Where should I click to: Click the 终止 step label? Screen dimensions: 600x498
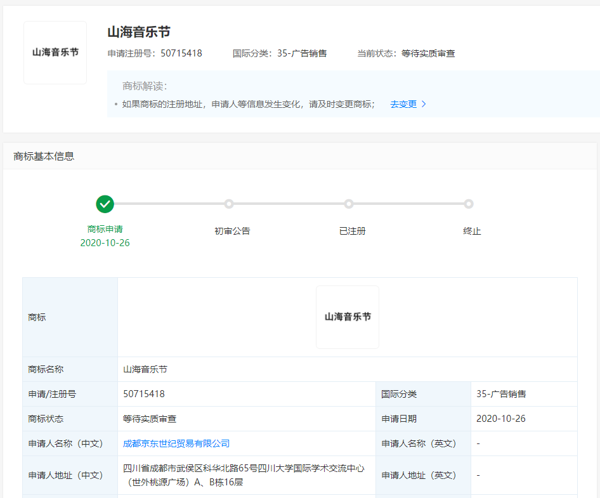(x=472, y=231)
